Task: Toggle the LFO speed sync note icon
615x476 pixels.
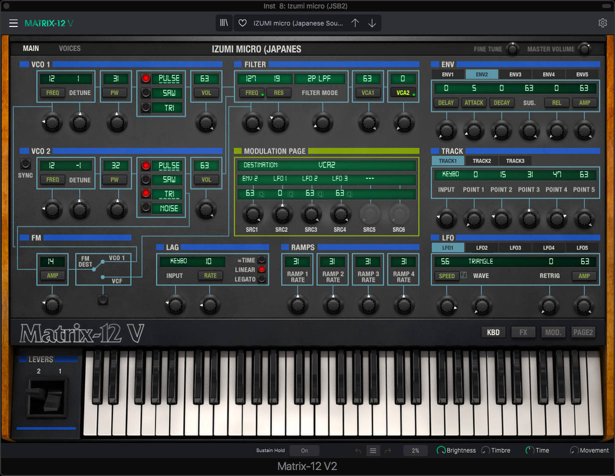Action: coord(463,275)
